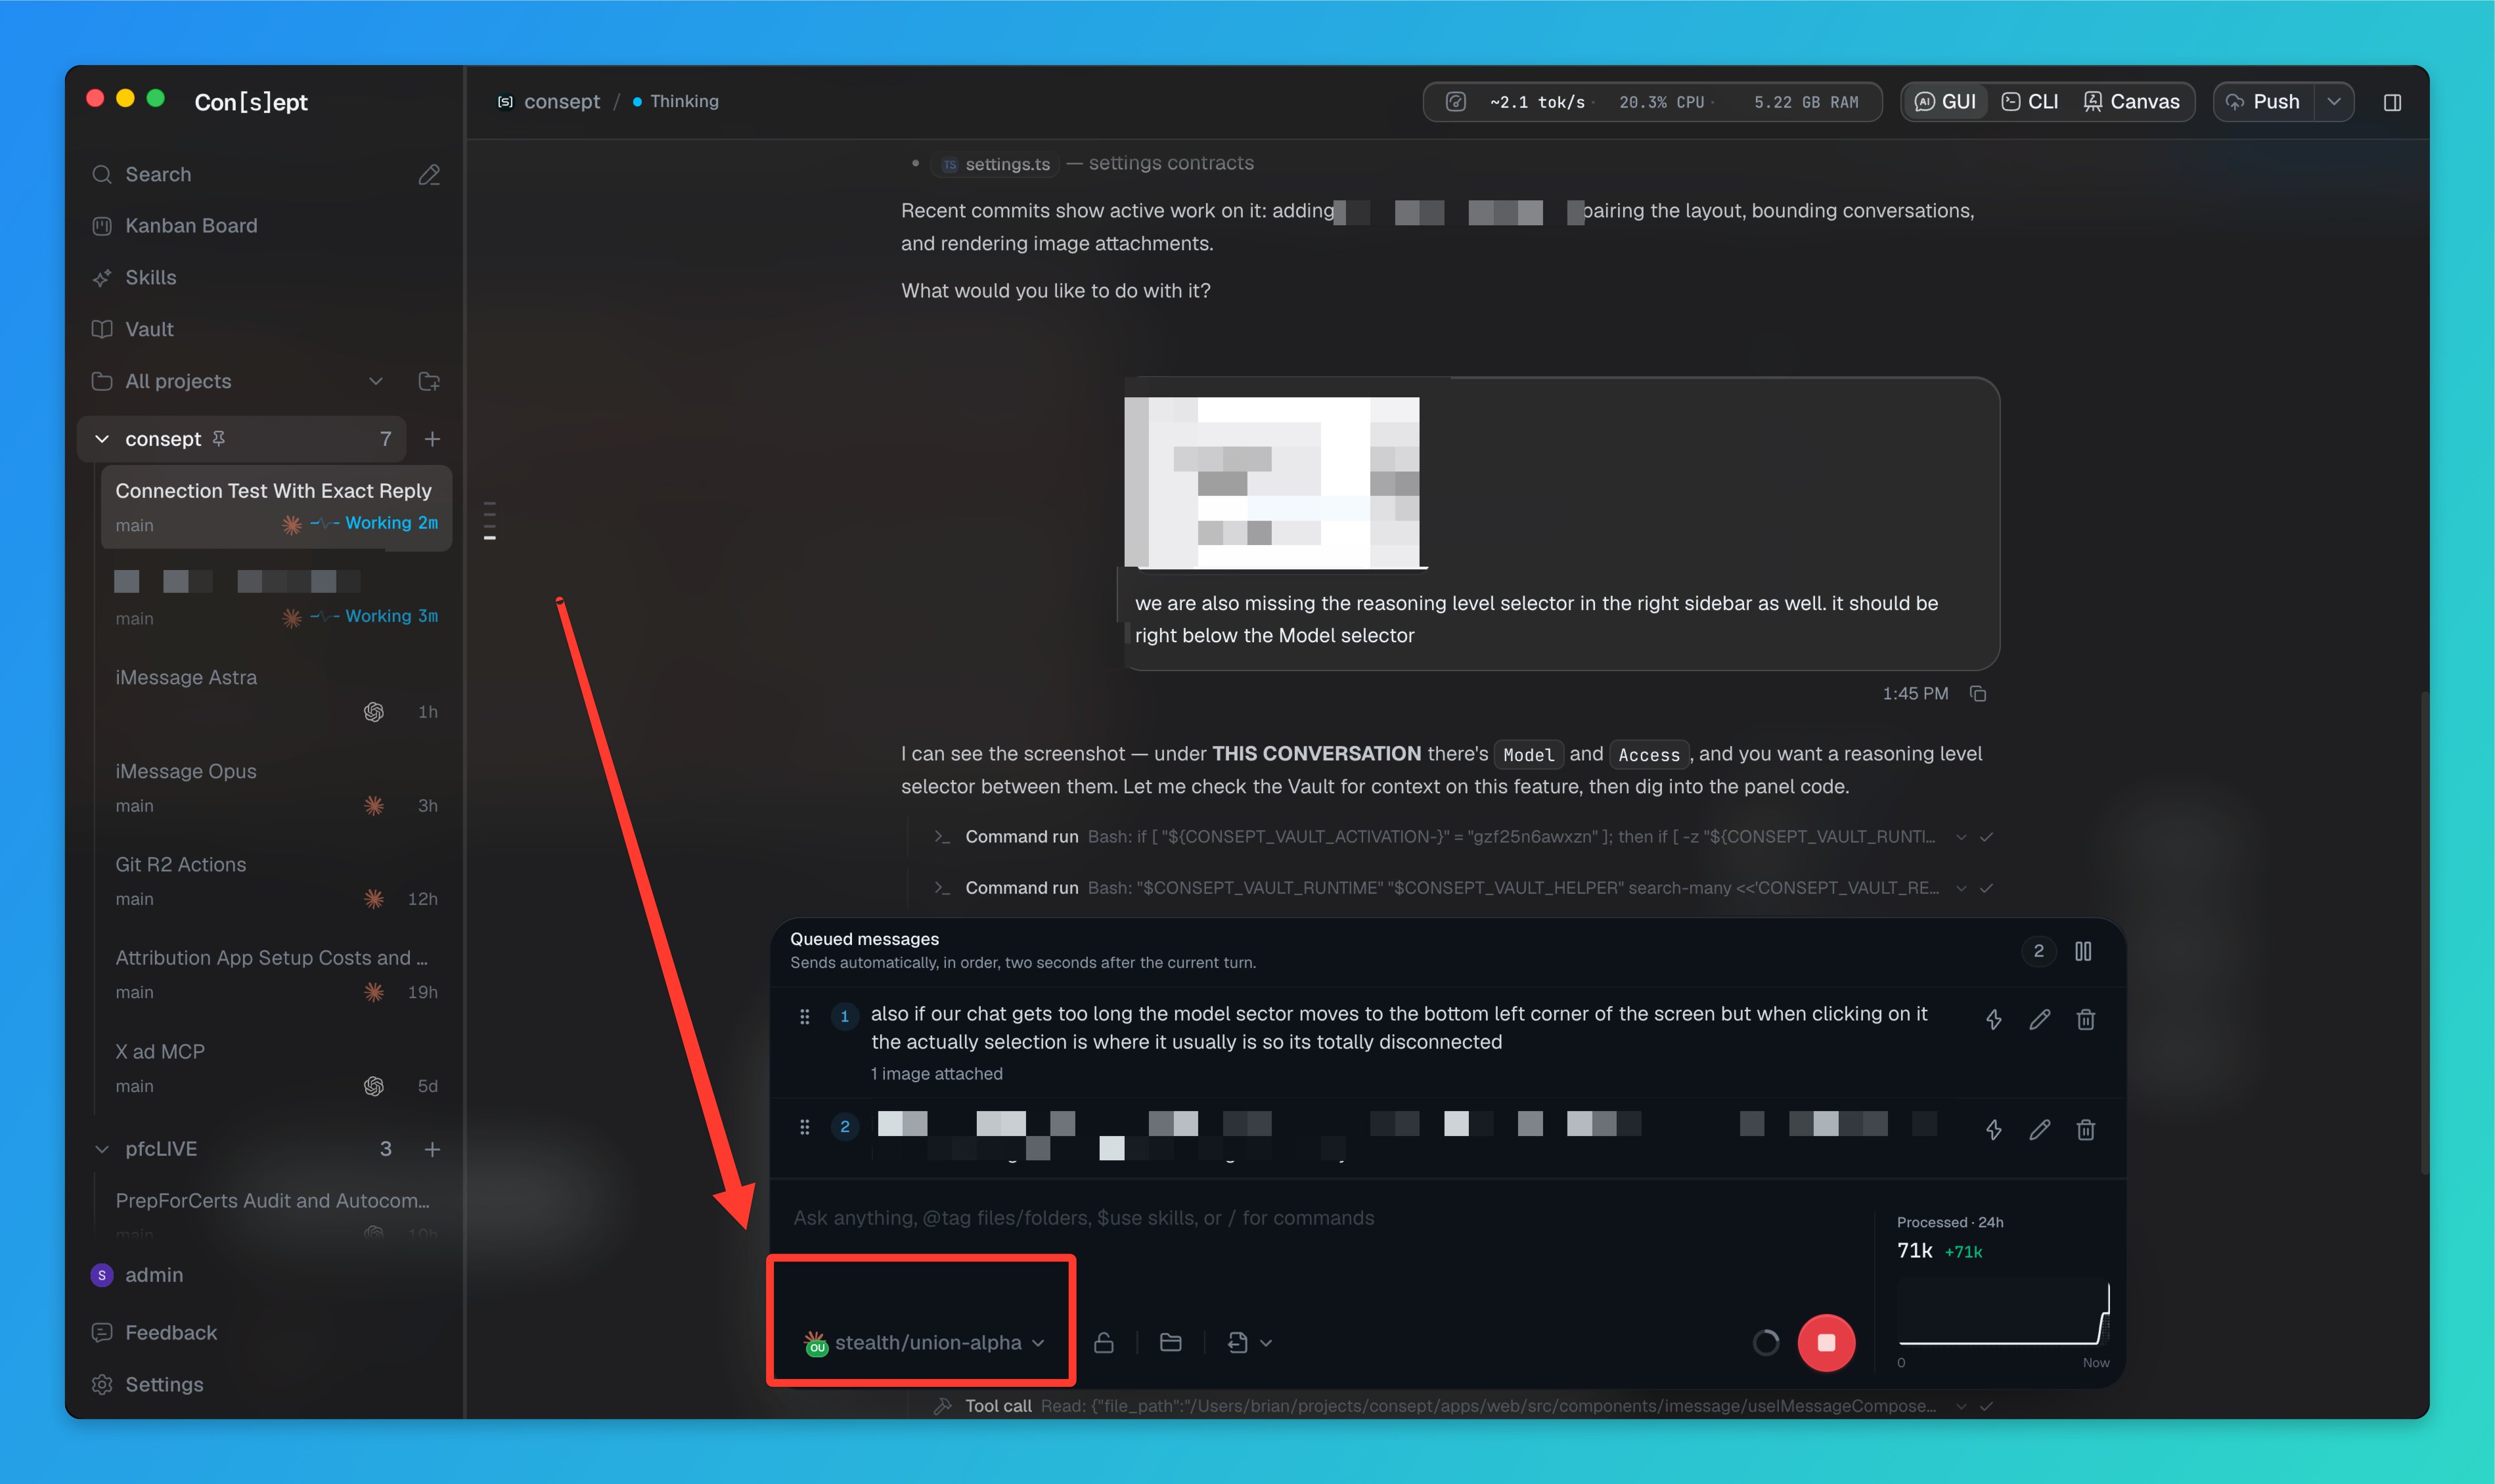Viewport: 2495px width, 1484px height.
Task: Toggle the right sidebar panel icon
Action: (2392, 102)
